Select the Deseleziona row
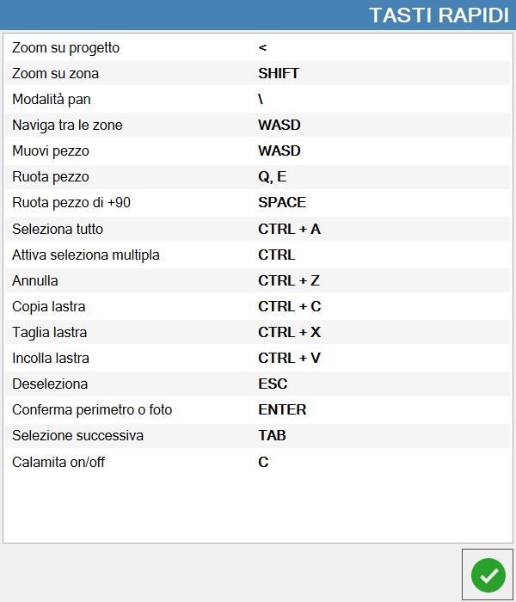516x602 pixels. (258, 384)
